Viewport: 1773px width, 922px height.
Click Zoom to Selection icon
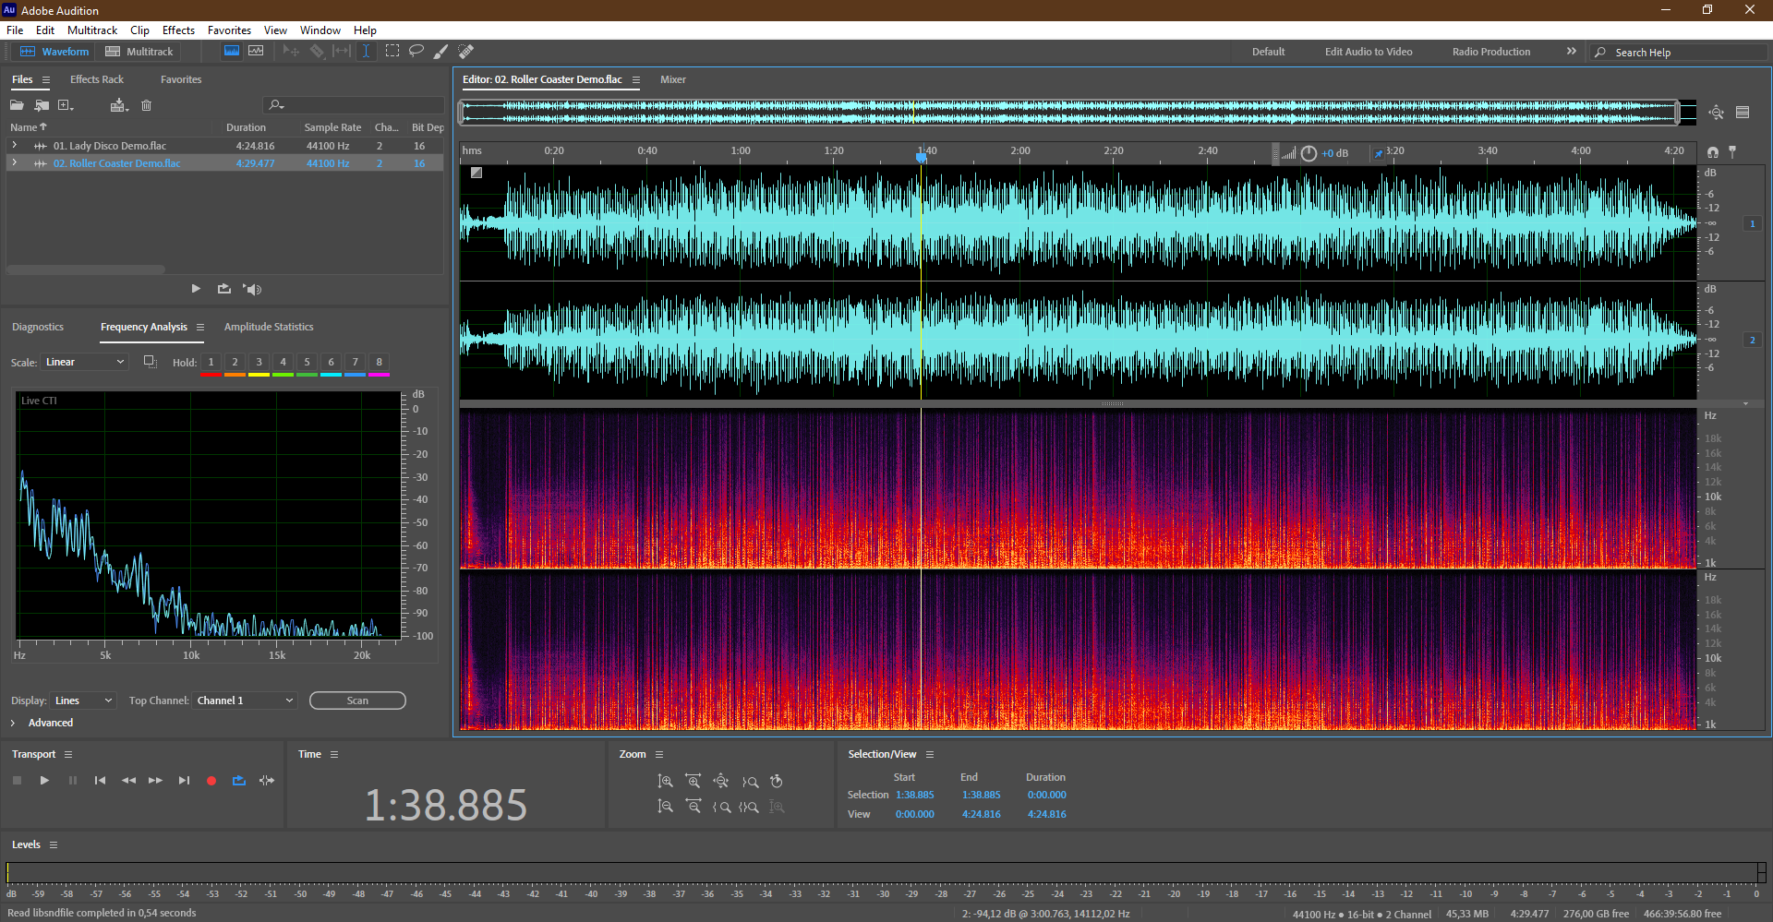point(749,807)
